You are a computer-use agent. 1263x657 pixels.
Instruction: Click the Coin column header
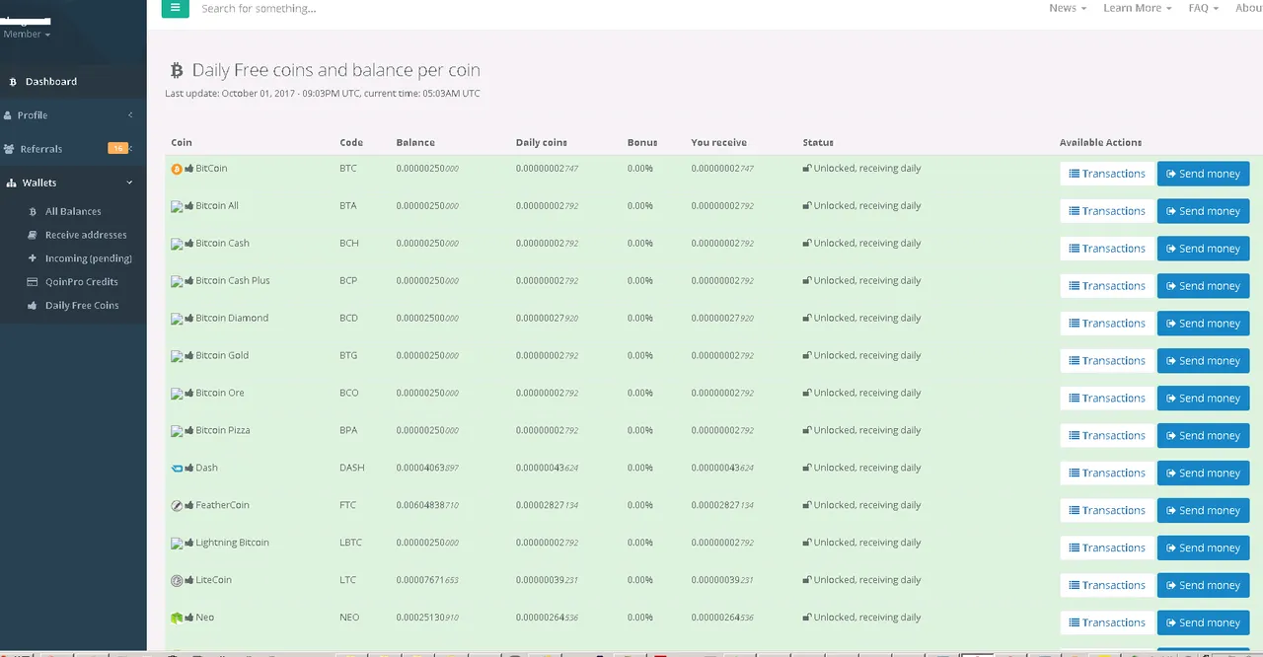tap(182, 143)
